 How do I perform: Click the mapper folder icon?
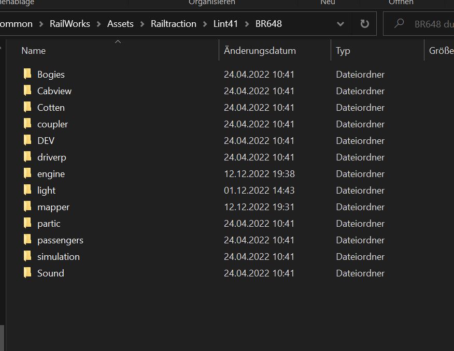(x=27, y=207)
